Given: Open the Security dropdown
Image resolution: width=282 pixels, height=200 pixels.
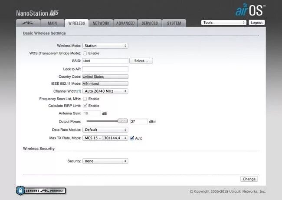Looking at the screenshot, I should [105, 161].
